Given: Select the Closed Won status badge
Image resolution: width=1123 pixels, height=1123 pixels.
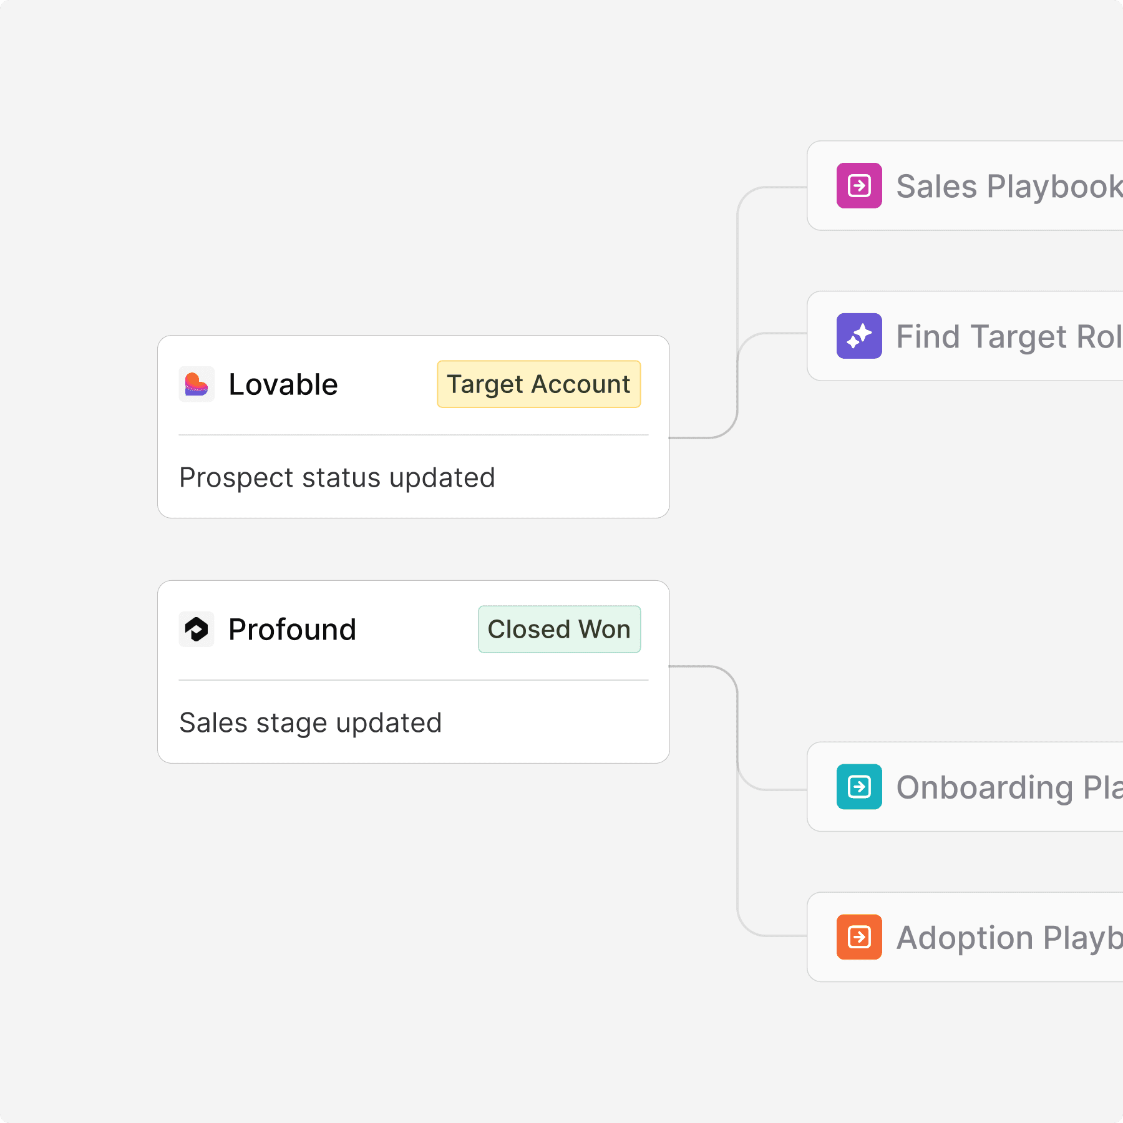Looking at the screenshot, I should tap(560, 630).
